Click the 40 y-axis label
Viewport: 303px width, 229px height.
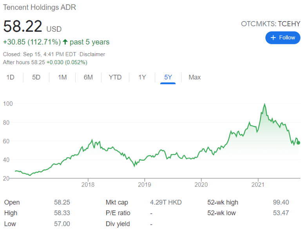6,160
